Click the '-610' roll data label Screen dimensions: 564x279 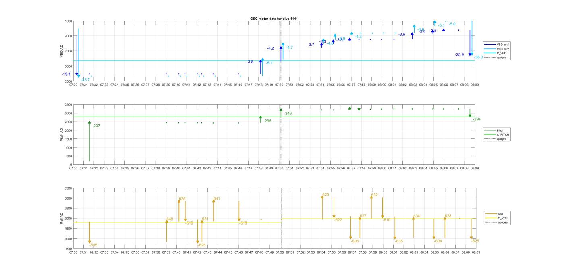(386, 220)
